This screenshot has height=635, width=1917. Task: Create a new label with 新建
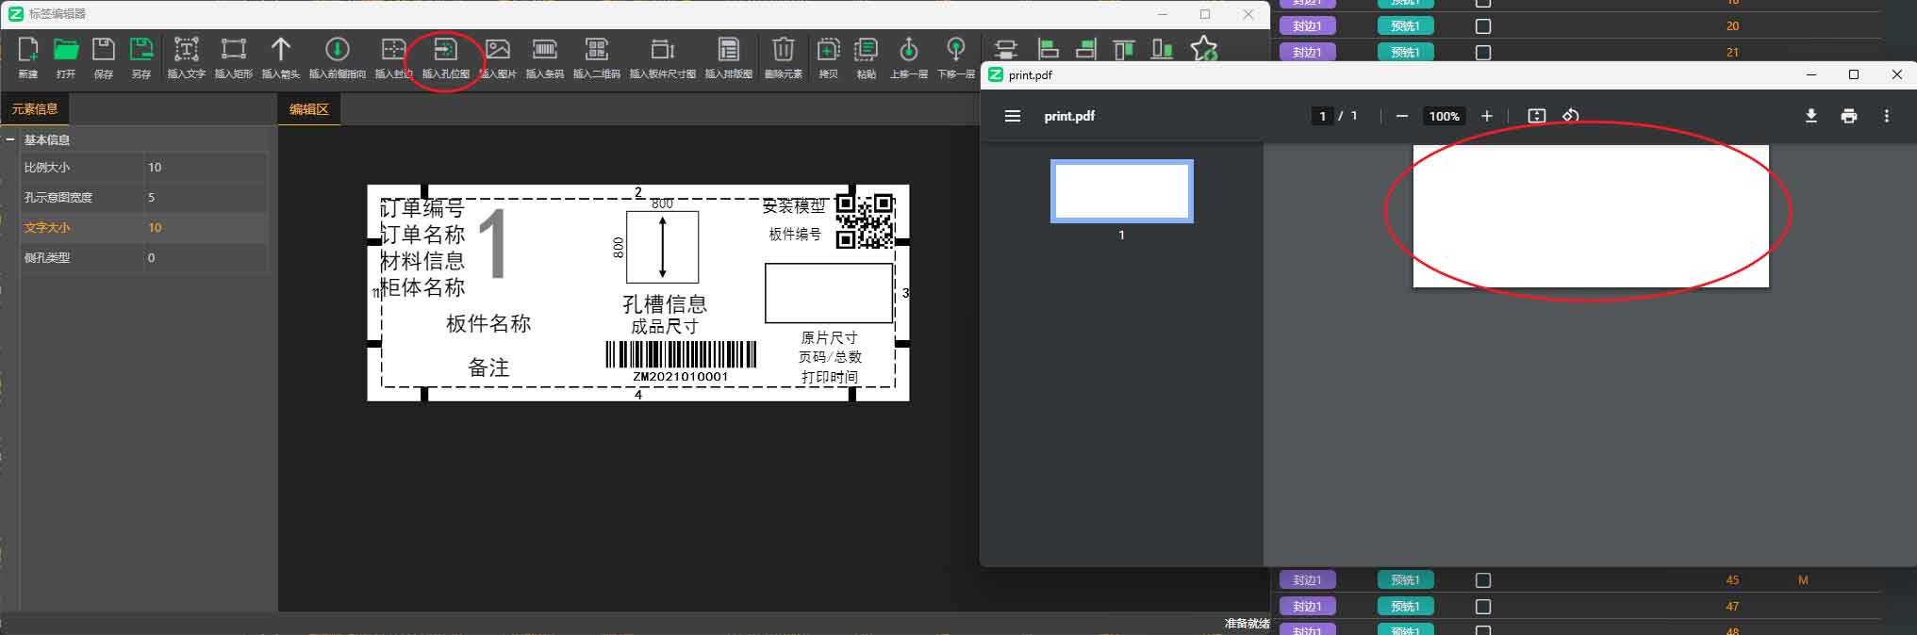click(x=28, y=57)
